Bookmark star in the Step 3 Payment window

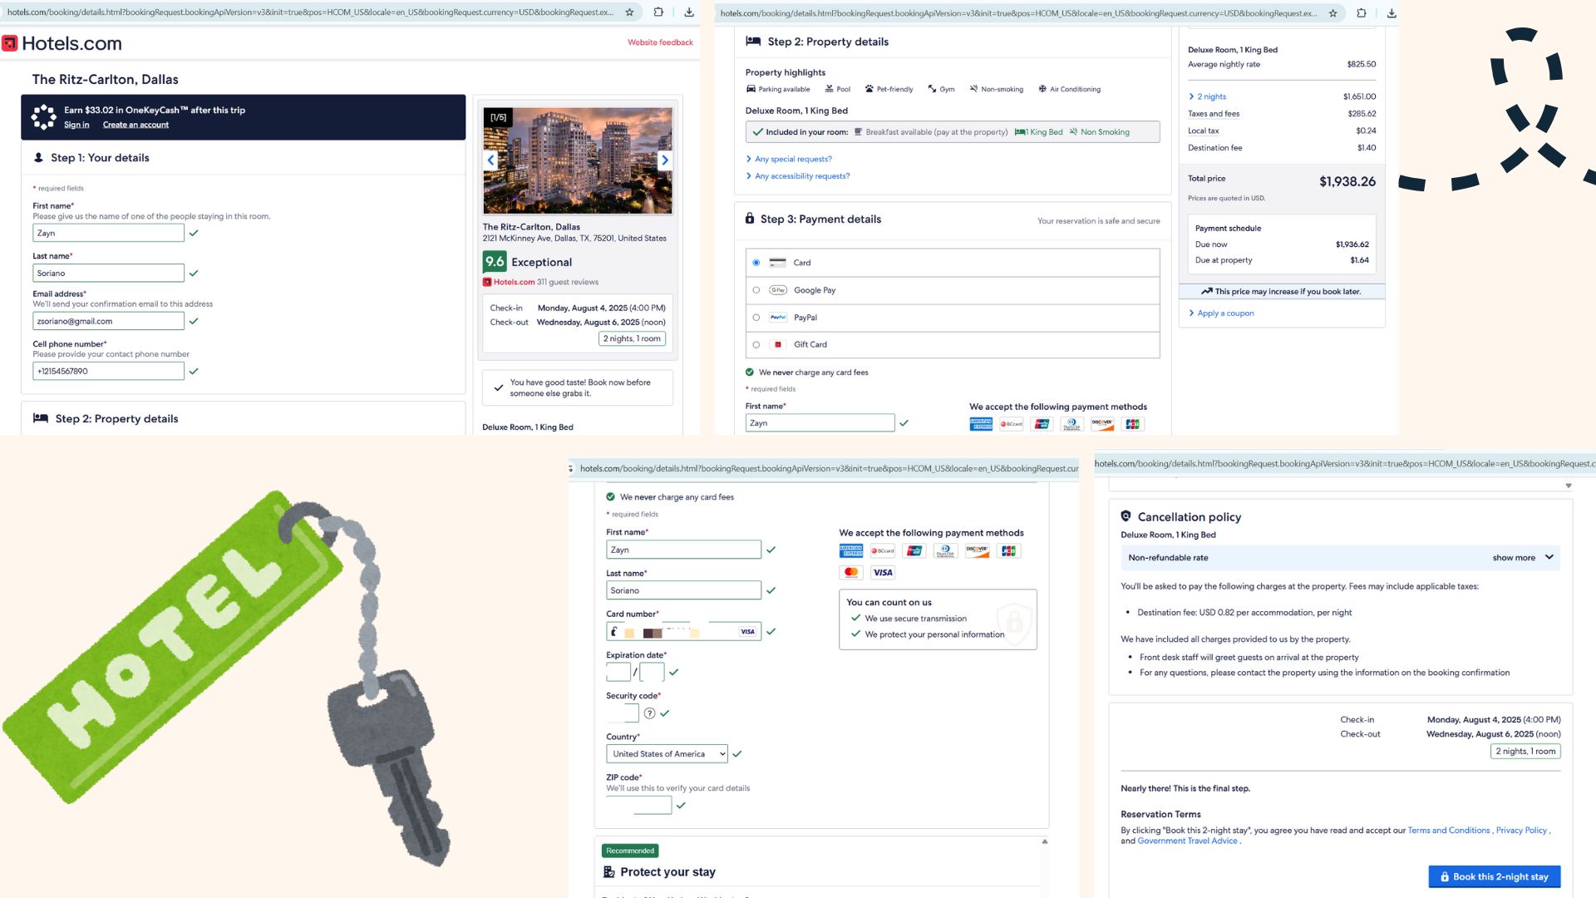click(x=1333, y=13)
